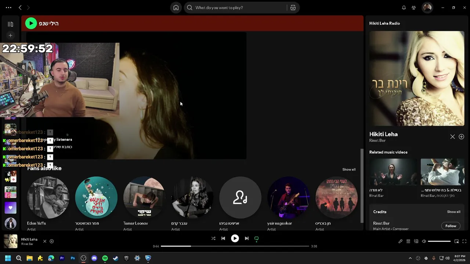The width and height of the screenshot is (470, 264).
Task: Open the Friend Activity icon
Action: (414, 8)
